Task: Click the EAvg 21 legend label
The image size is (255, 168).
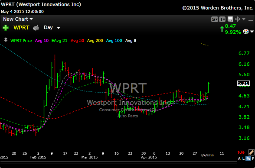Action: pos(59,41)
